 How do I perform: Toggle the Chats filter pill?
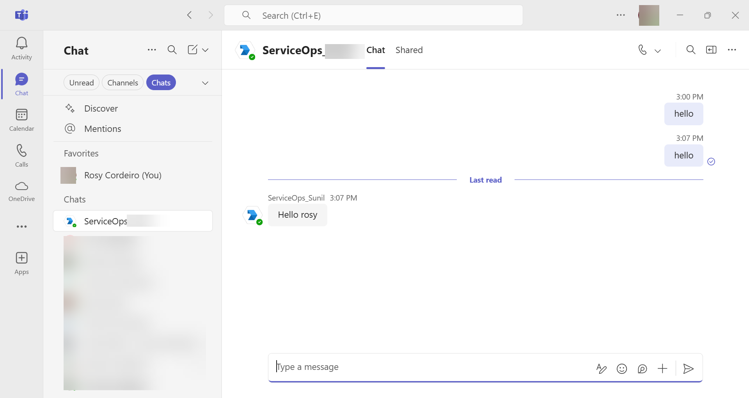coord(161,83)
